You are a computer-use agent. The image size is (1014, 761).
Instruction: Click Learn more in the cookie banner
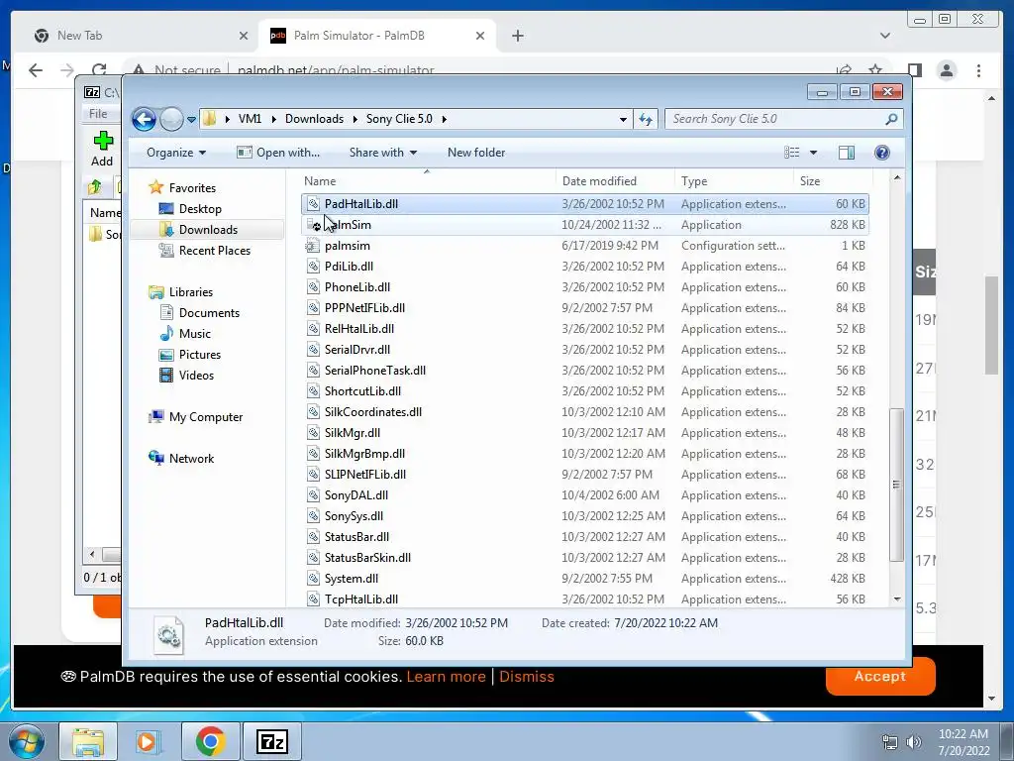[447, 677]
